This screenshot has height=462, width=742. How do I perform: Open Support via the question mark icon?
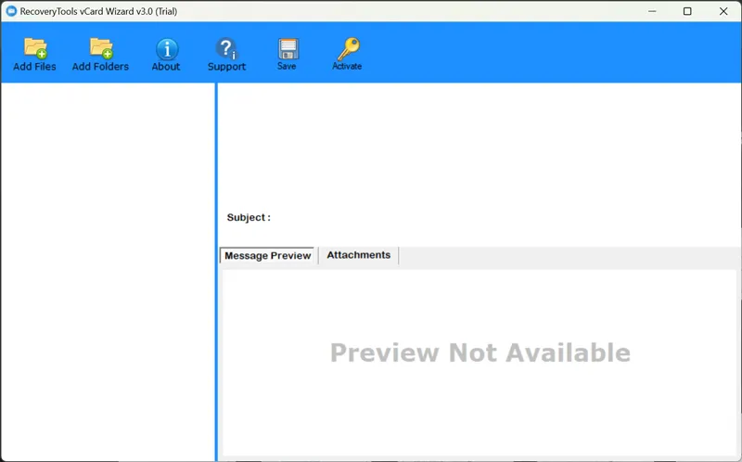pyautogui.click(x=226, y=48)
